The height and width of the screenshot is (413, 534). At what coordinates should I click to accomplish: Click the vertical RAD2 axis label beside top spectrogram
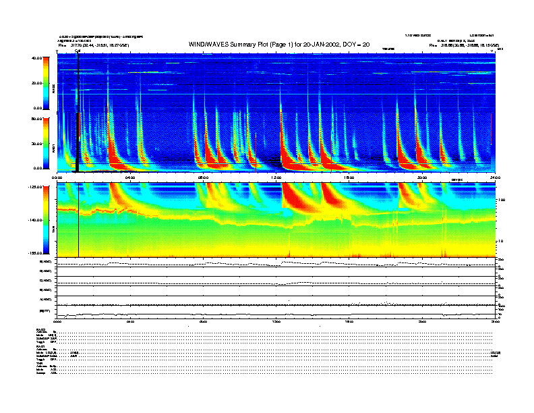click(x=53, y=89)
